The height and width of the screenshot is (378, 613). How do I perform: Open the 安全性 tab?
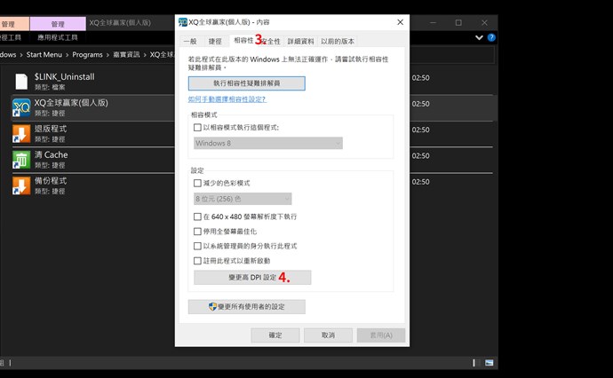(271, 42)
